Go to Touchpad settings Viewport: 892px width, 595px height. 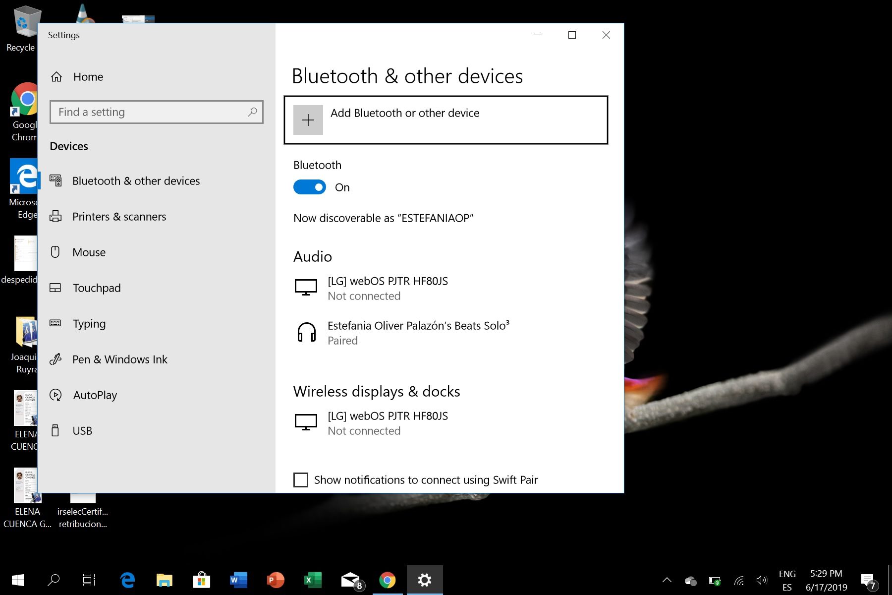click(97, 288)
